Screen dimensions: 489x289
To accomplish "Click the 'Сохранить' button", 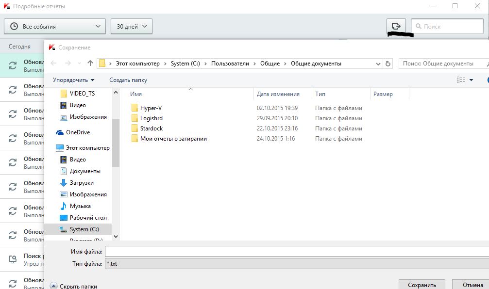I will coord(422,285).
